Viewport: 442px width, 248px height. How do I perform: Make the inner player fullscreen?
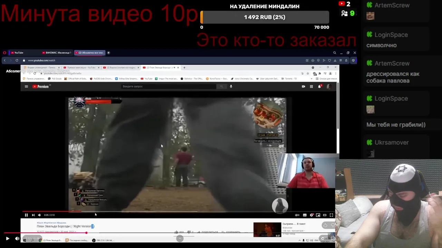click(331, 215)
